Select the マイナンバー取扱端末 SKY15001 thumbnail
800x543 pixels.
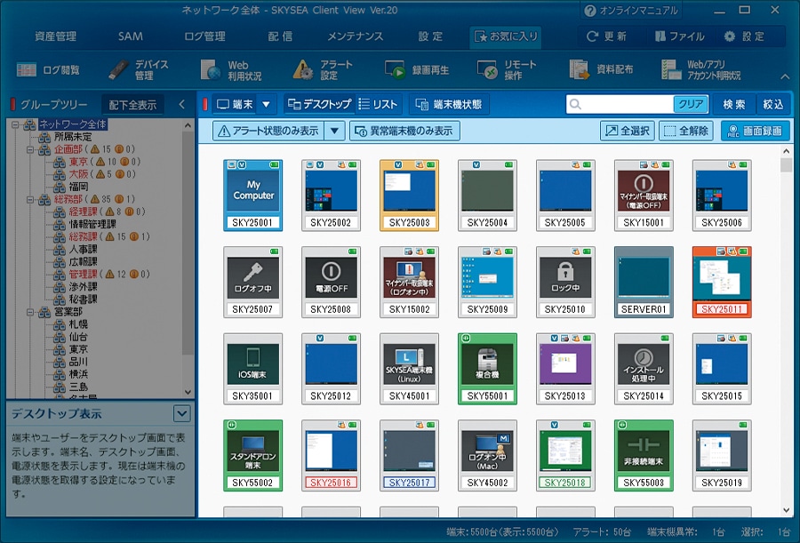pyautogui.click(x=644, y=195)
